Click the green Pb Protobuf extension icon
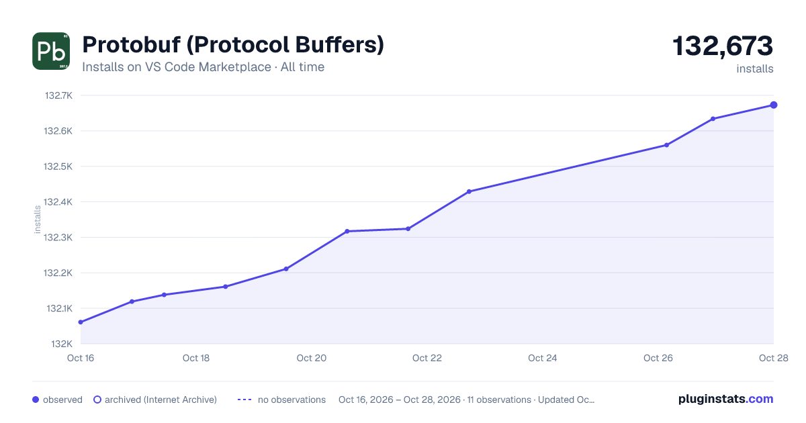806x423 pixels. point(51,51)
